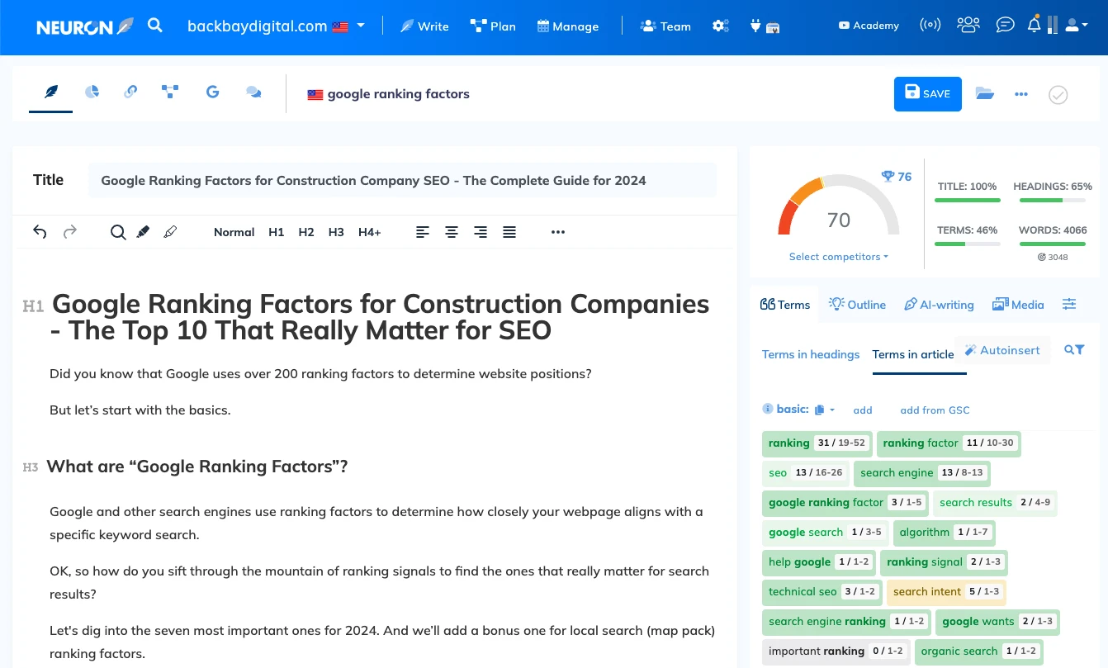The height and width of the screenshot is (668, 1108).
Task: Switch to the Outline tab
Action: click(857, 305)
